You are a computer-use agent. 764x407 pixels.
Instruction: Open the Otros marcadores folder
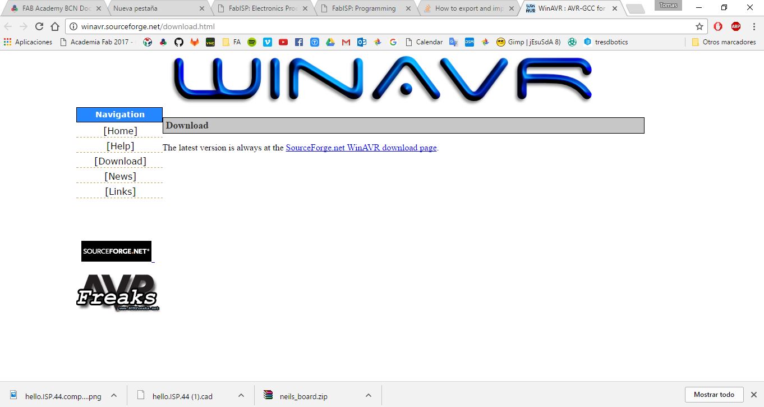click(x=724, y=42)
